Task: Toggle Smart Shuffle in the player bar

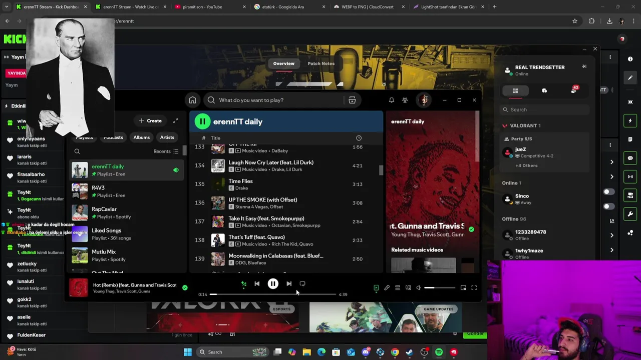Action: (x=244, y=284)
